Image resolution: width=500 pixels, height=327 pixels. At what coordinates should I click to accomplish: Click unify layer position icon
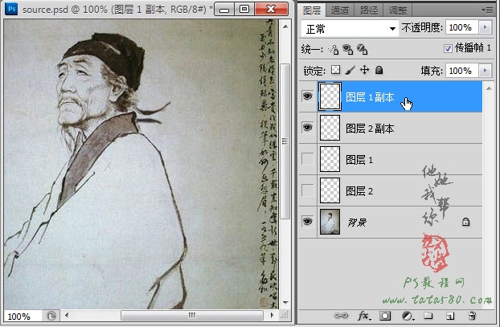click(334, 49)
